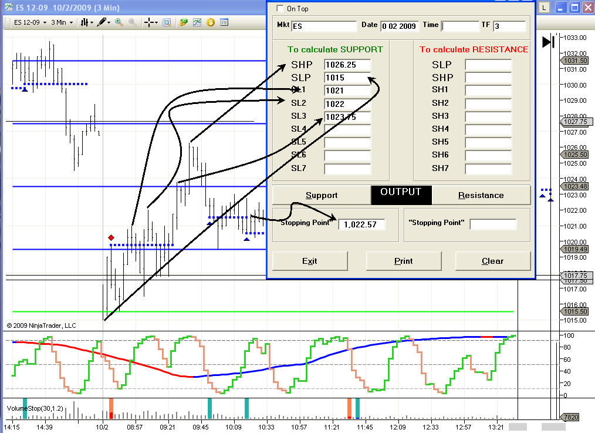Open the green data series icon
This screenshot has height=433, width=595.
click(184, 22)
